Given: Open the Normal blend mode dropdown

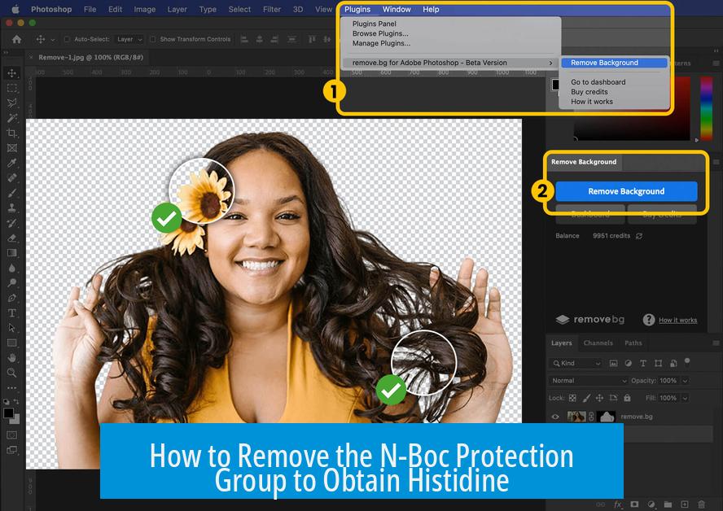Looking at the screenshot, I should pos(589,381).
